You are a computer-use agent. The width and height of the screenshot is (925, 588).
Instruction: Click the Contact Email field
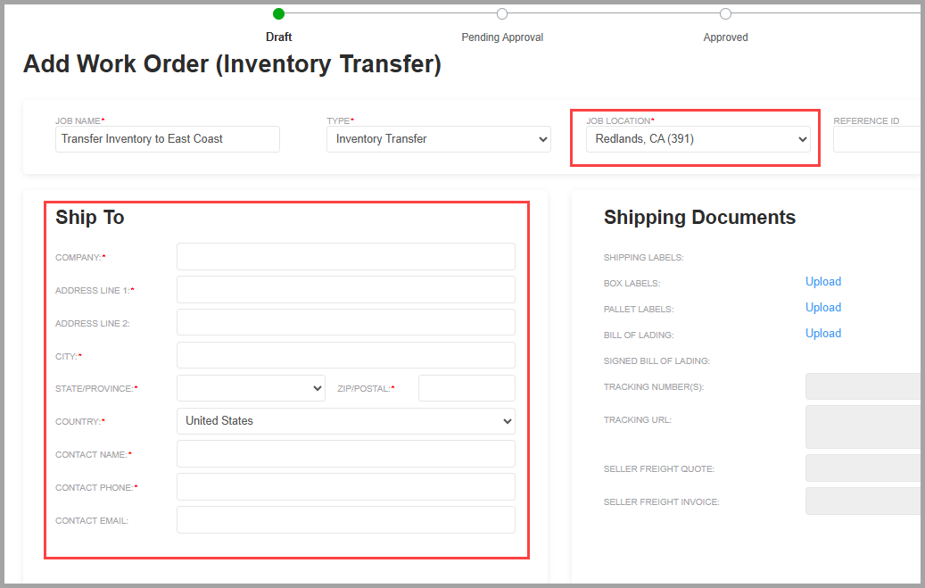tap(346, 520)
